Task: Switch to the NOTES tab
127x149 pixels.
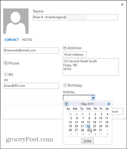Action: point(27,40)
